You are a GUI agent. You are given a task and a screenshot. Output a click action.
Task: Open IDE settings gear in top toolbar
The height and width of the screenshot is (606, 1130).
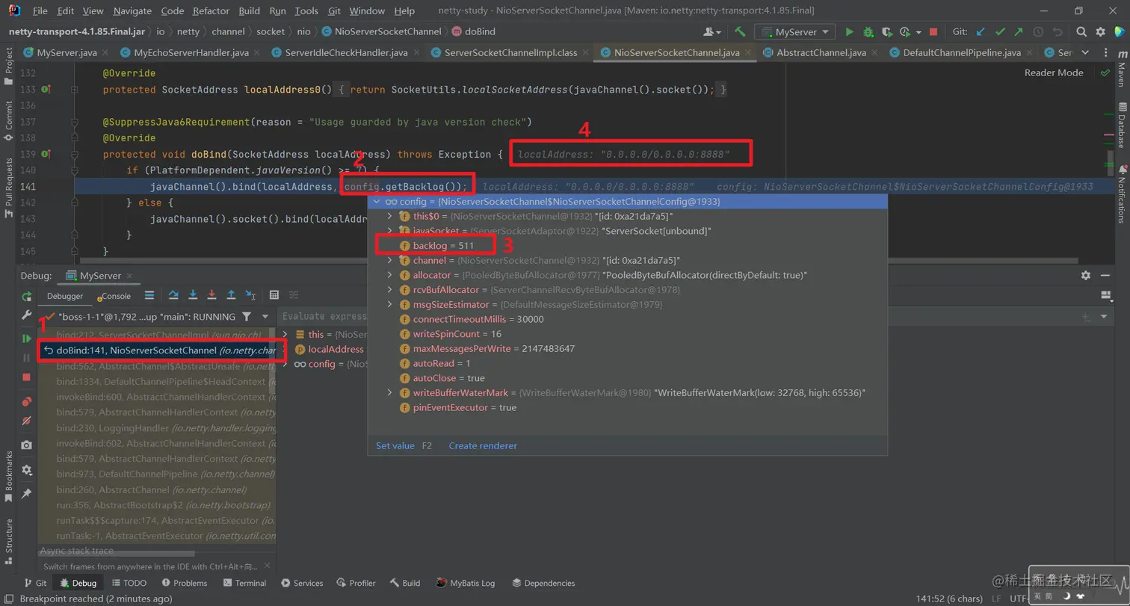pos(1100,32)
